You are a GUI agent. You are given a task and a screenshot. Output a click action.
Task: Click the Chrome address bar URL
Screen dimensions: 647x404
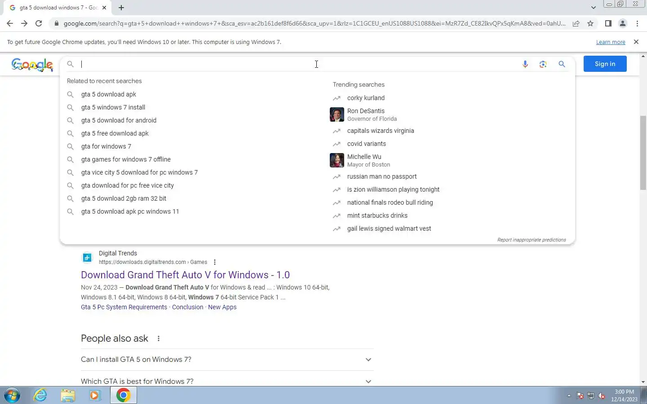click(x=315, y=23)
